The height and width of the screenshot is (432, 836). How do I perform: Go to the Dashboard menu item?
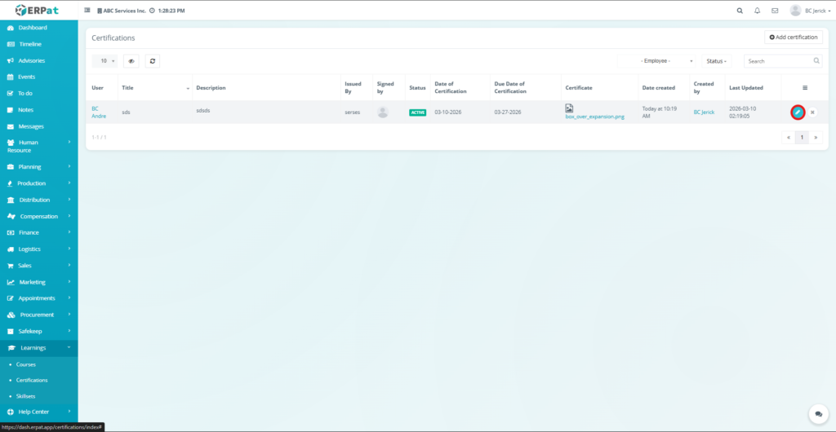tap(33, 28)
